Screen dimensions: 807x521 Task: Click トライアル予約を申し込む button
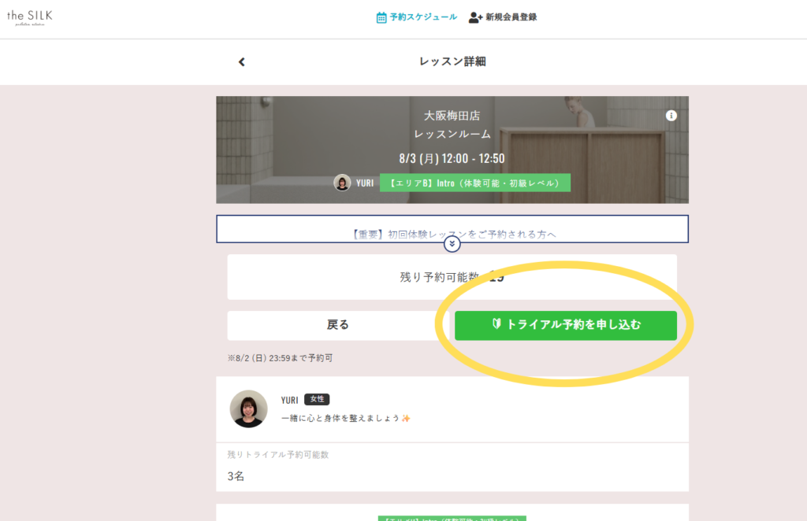pos(566,325)
